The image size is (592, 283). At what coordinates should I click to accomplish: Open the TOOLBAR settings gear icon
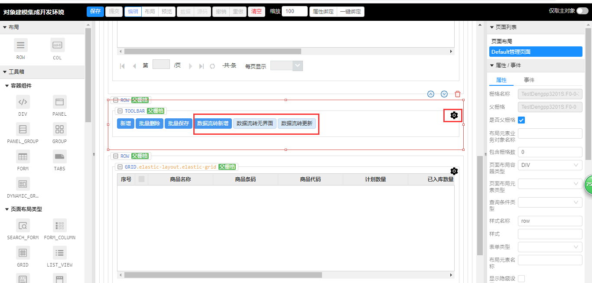[454, 115]
